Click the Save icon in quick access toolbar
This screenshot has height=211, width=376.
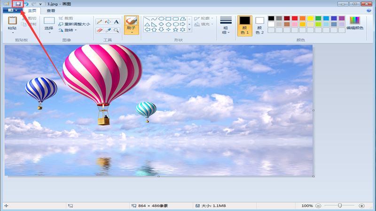(18, 4)
